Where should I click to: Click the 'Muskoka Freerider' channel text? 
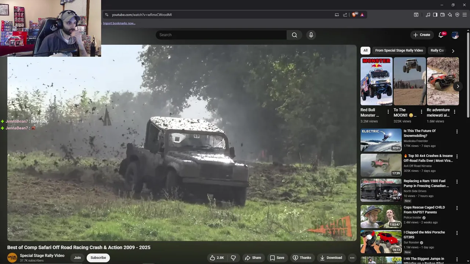[x=416, y=141]
